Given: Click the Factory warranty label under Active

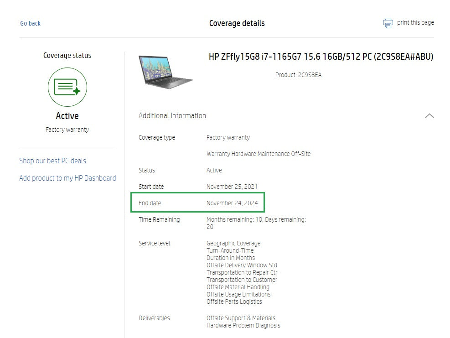Looking at the screenshot, I should point(67,129).
